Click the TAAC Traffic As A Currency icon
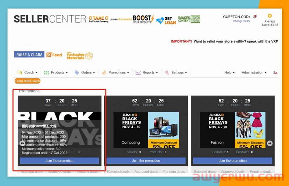The height and width of the screenshot is (186, 289). coord(98,19)
